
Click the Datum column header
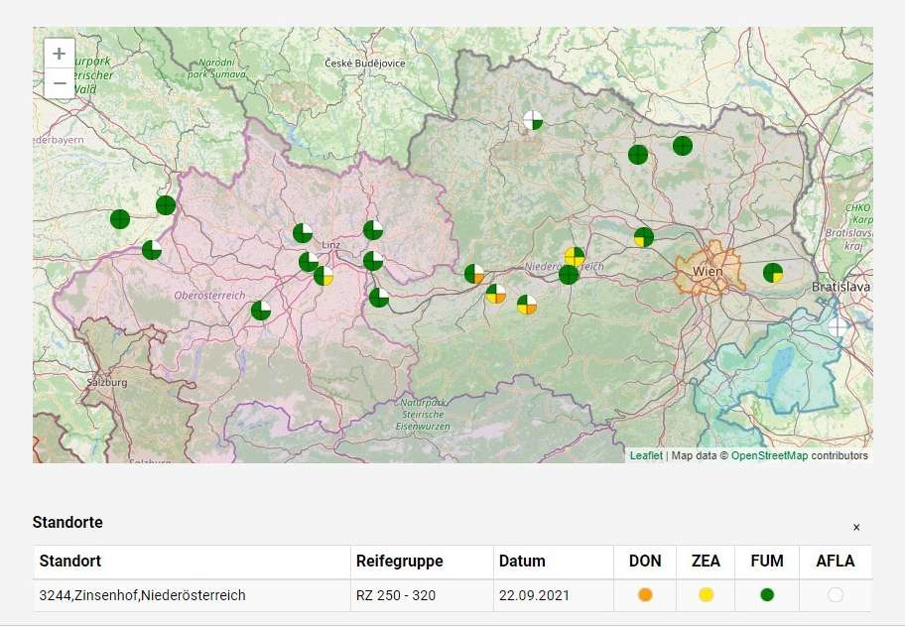click(x=522, y=562)
